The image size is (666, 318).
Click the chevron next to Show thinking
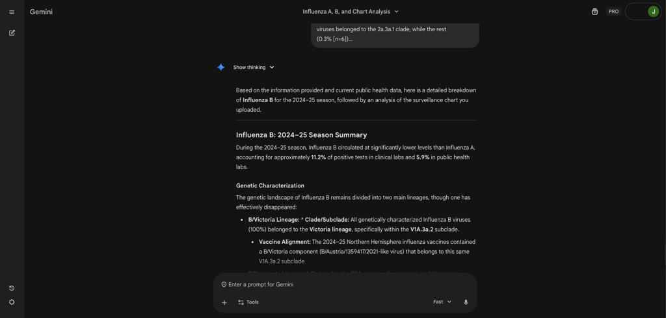[x=272, y=67]
